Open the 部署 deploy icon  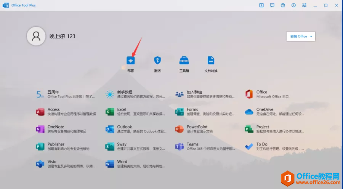[131, 60]
